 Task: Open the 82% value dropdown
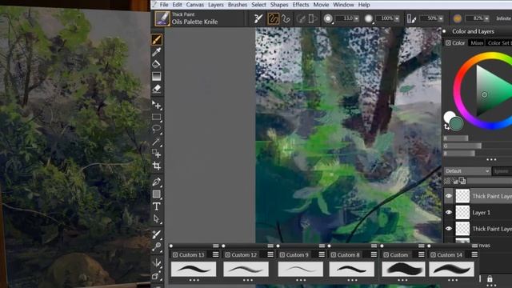(486, 18)
